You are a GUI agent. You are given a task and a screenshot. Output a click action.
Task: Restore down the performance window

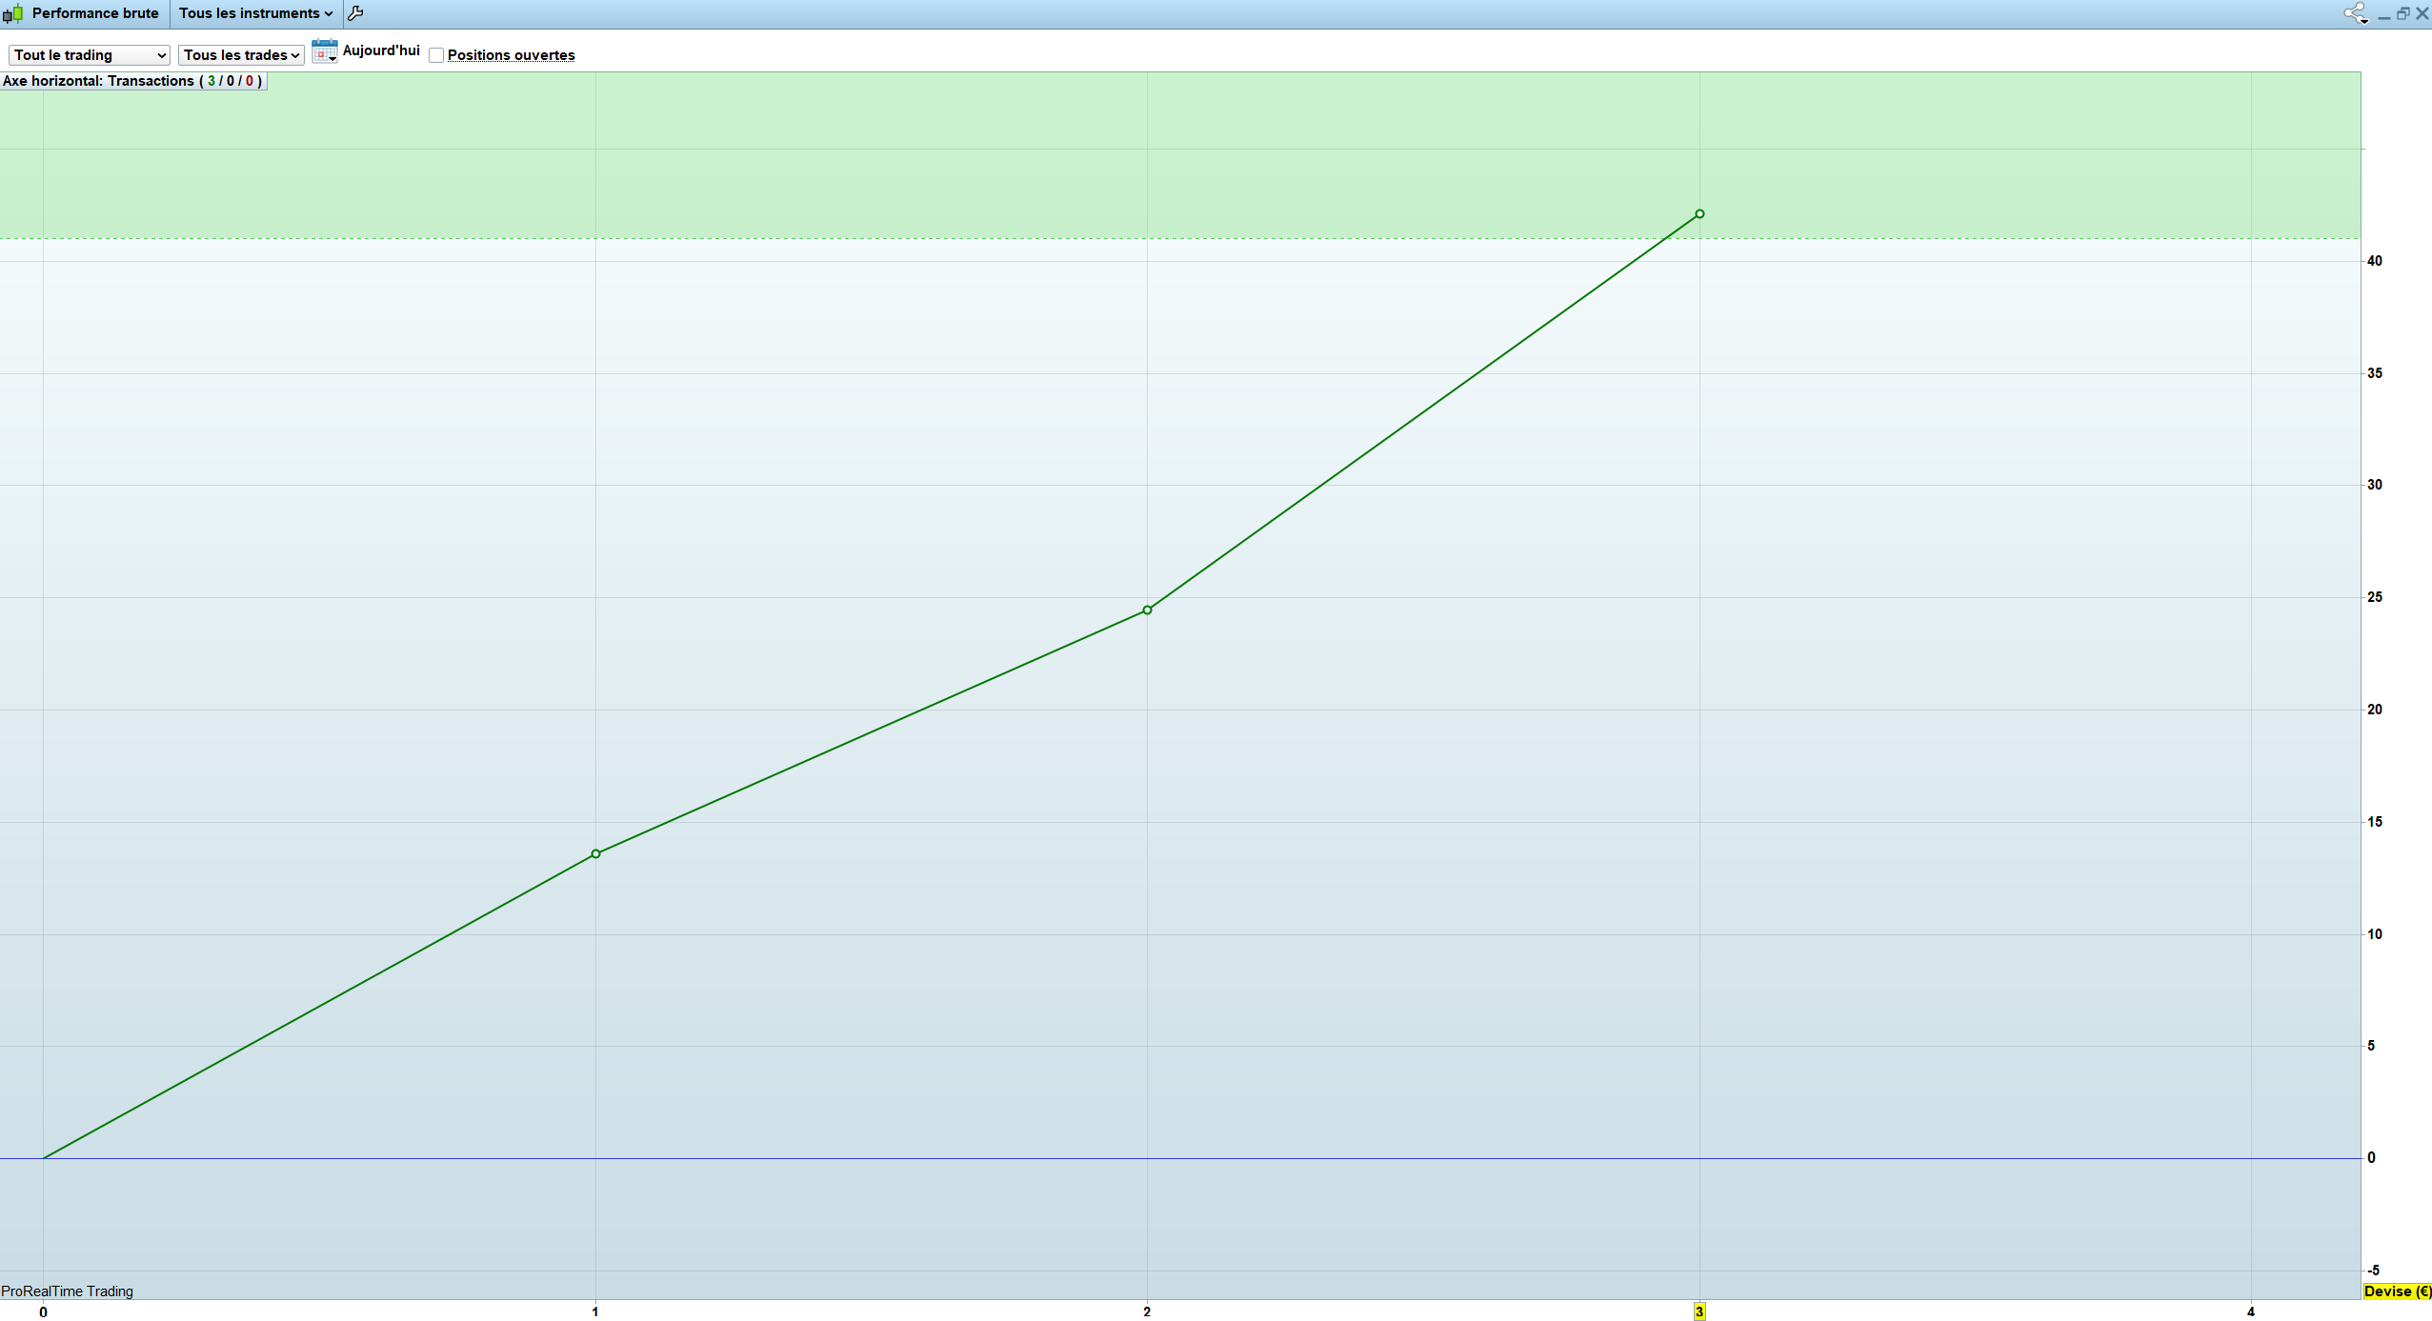(x=2402, y=13)
